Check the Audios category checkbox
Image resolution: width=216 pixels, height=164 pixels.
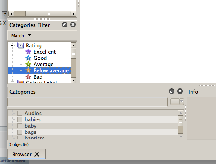20,113
